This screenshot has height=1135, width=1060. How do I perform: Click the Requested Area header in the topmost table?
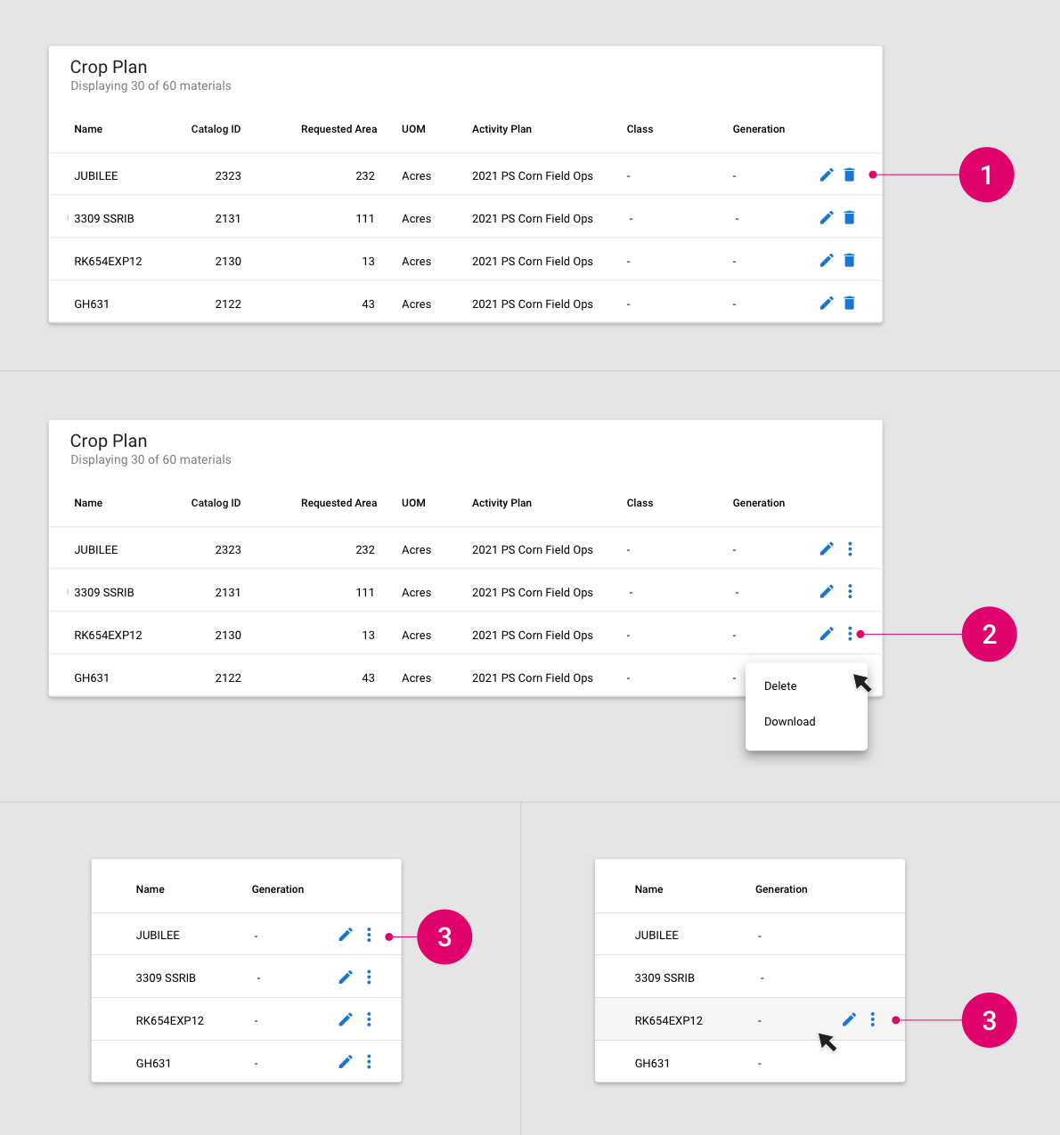click(x=338, y=129)
